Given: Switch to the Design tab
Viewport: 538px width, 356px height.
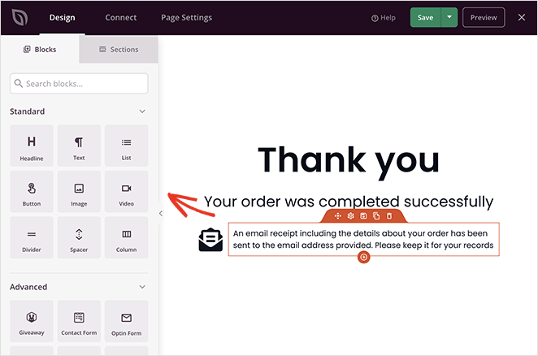Looking at the screenshot, I should pos(62,18).
